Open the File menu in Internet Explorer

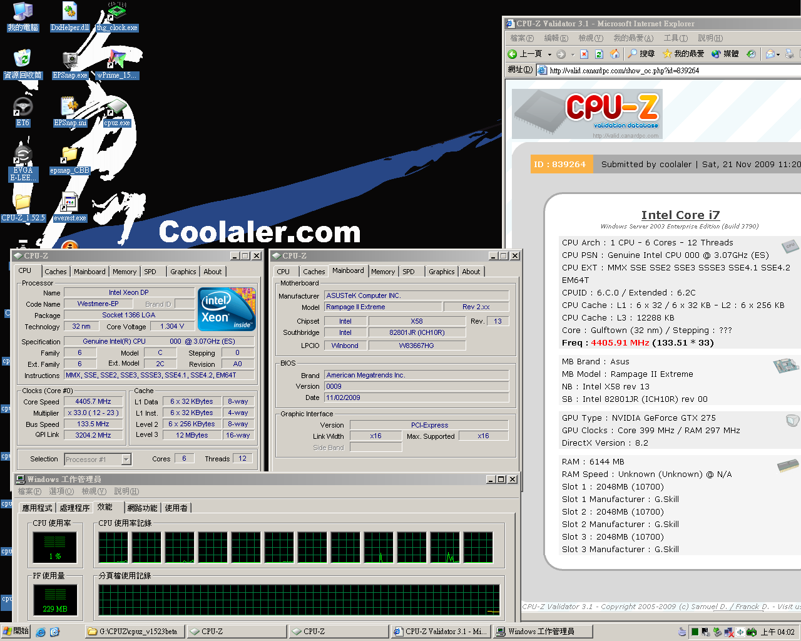[522, 38]
